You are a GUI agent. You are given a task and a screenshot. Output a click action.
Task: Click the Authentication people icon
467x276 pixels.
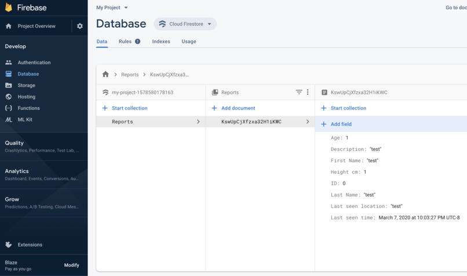[x=9, y=62]
